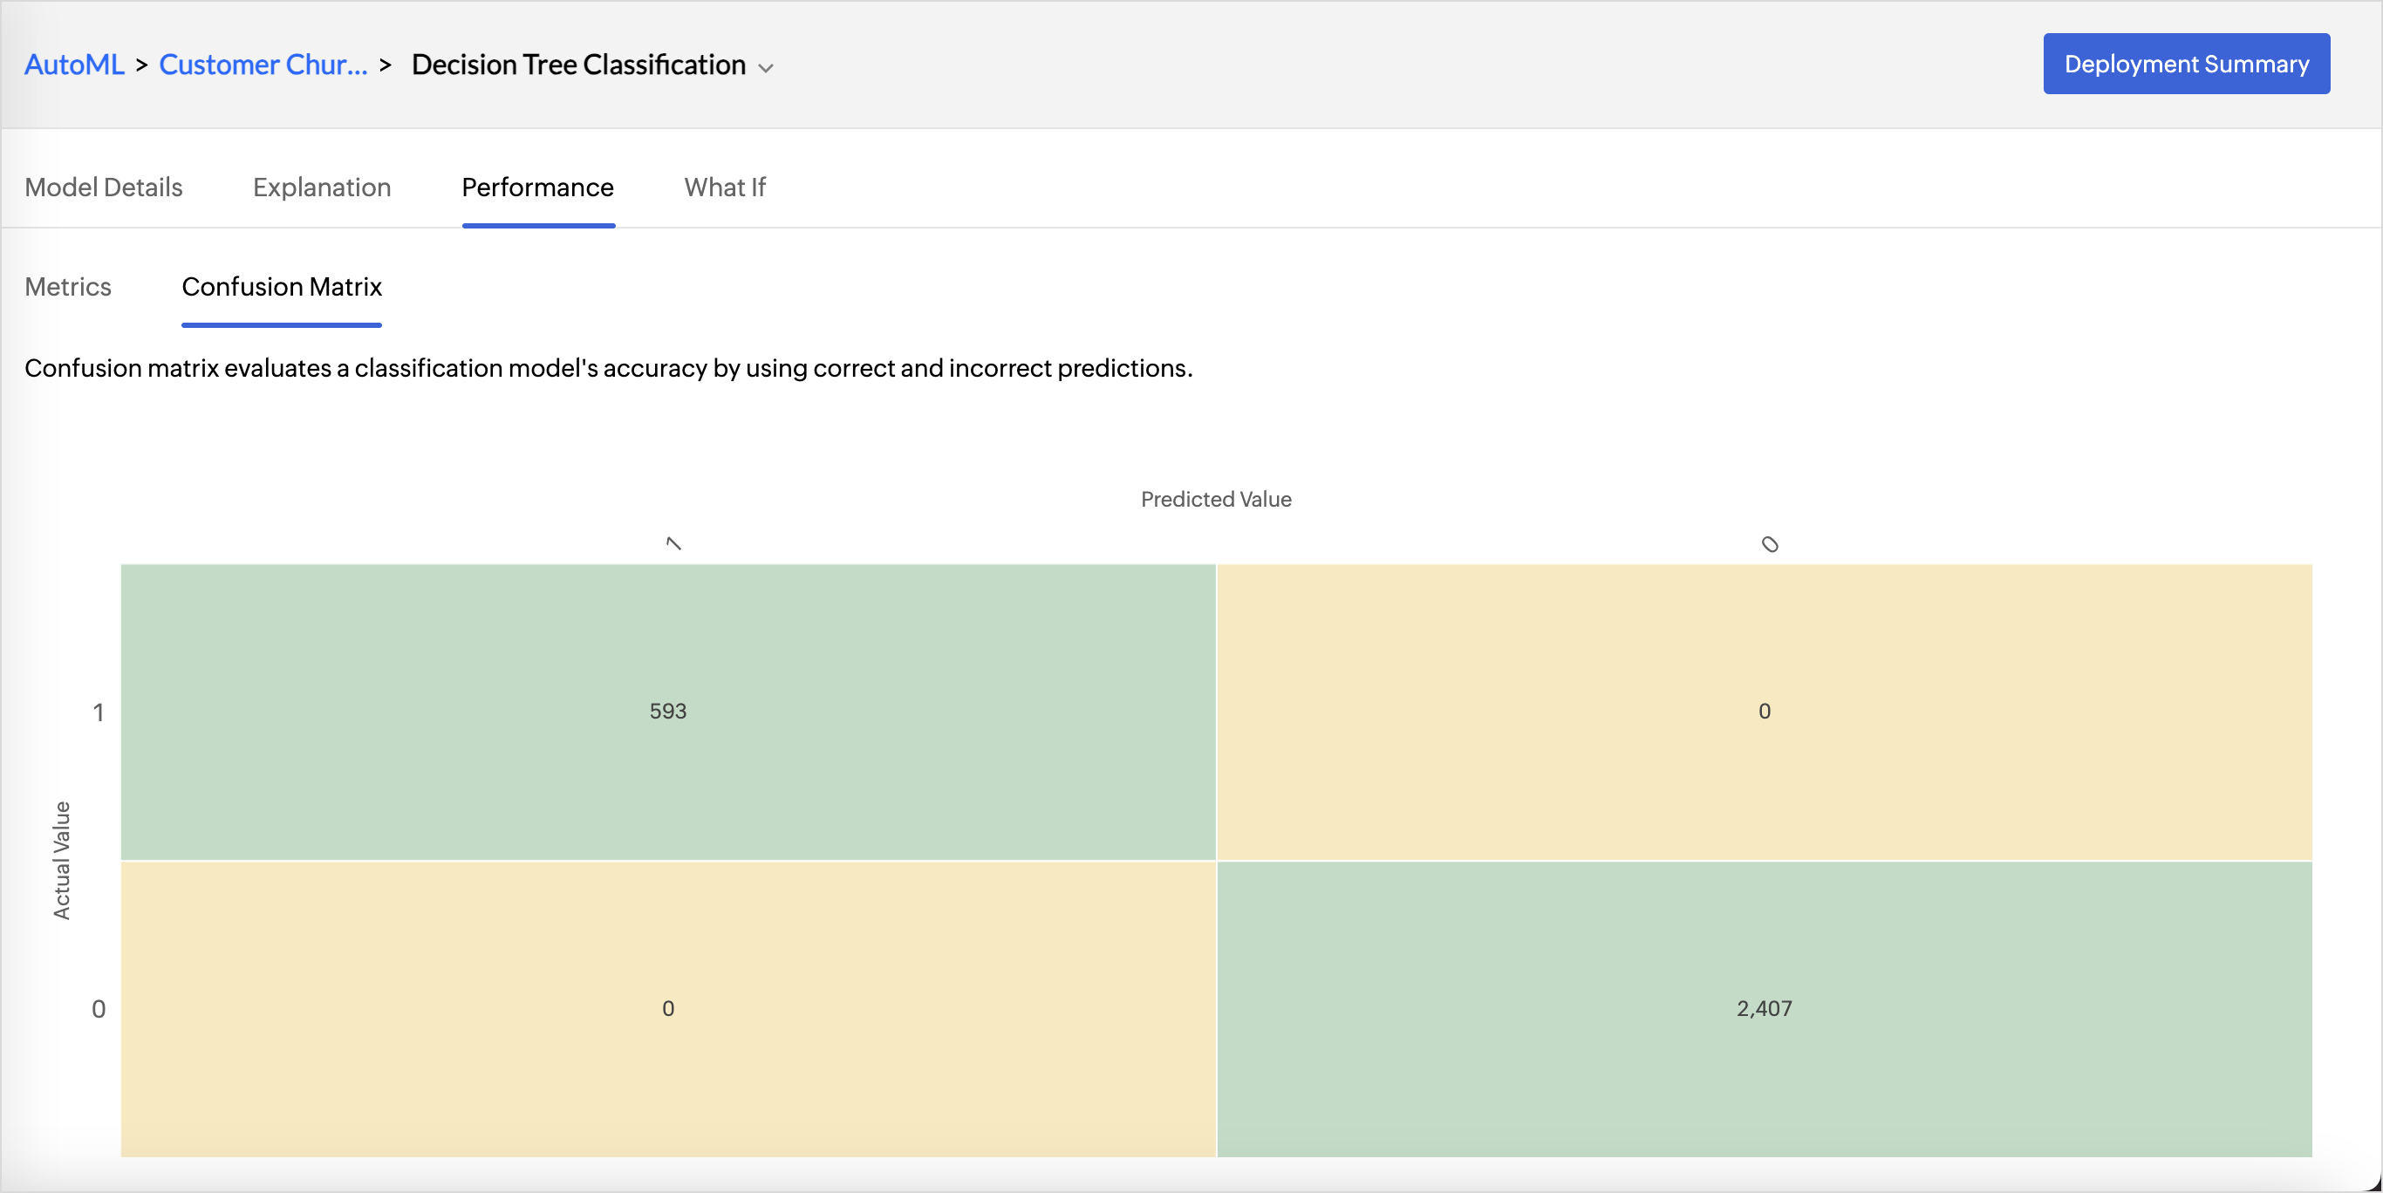The width and height of the screenshot is (2383, 1193).
Task: Click the rotated 1 label above the left column
Action: (673, 544)
